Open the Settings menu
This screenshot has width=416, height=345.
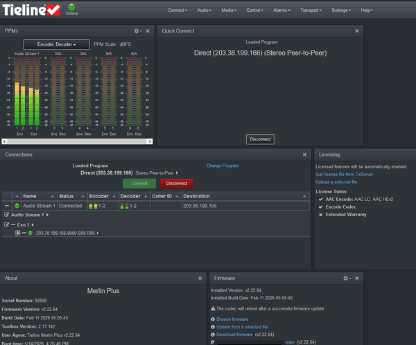click(x=341, y=10)
